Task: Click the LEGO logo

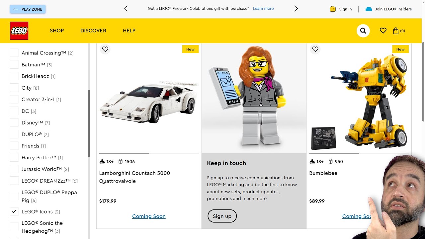Action: pyautogui.click(x=19, y=31)
